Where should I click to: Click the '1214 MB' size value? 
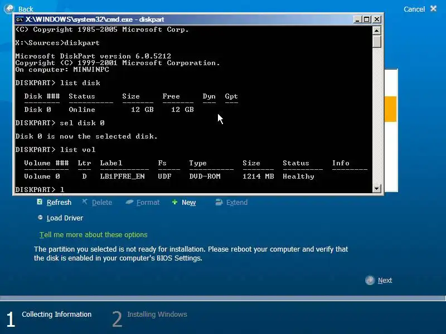tap(258, 176)
